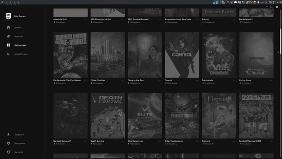This screenshot has height=159, width=282.
Task: Click the Enter the Gungeon title text
Action: coord(174,141)
